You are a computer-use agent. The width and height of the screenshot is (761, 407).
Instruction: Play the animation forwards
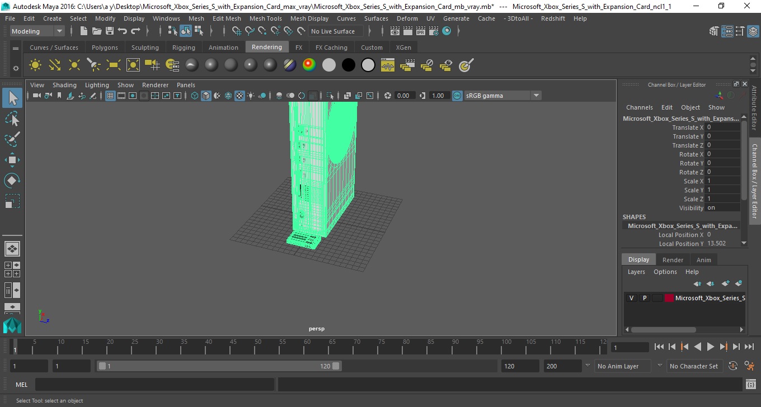[711, 347]
